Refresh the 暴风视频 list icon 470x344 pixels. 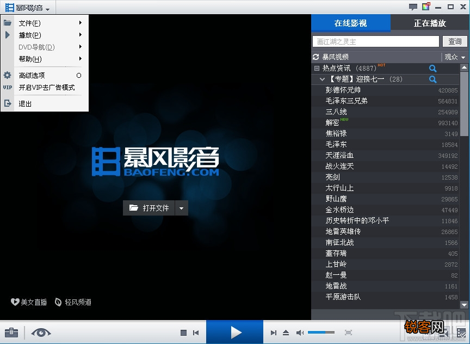coord(316,57)
